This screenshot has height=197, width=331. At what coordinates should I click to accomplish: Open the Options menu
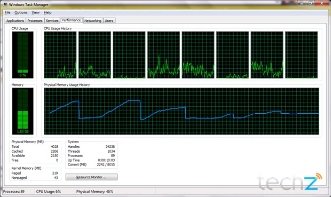point(21,12)
